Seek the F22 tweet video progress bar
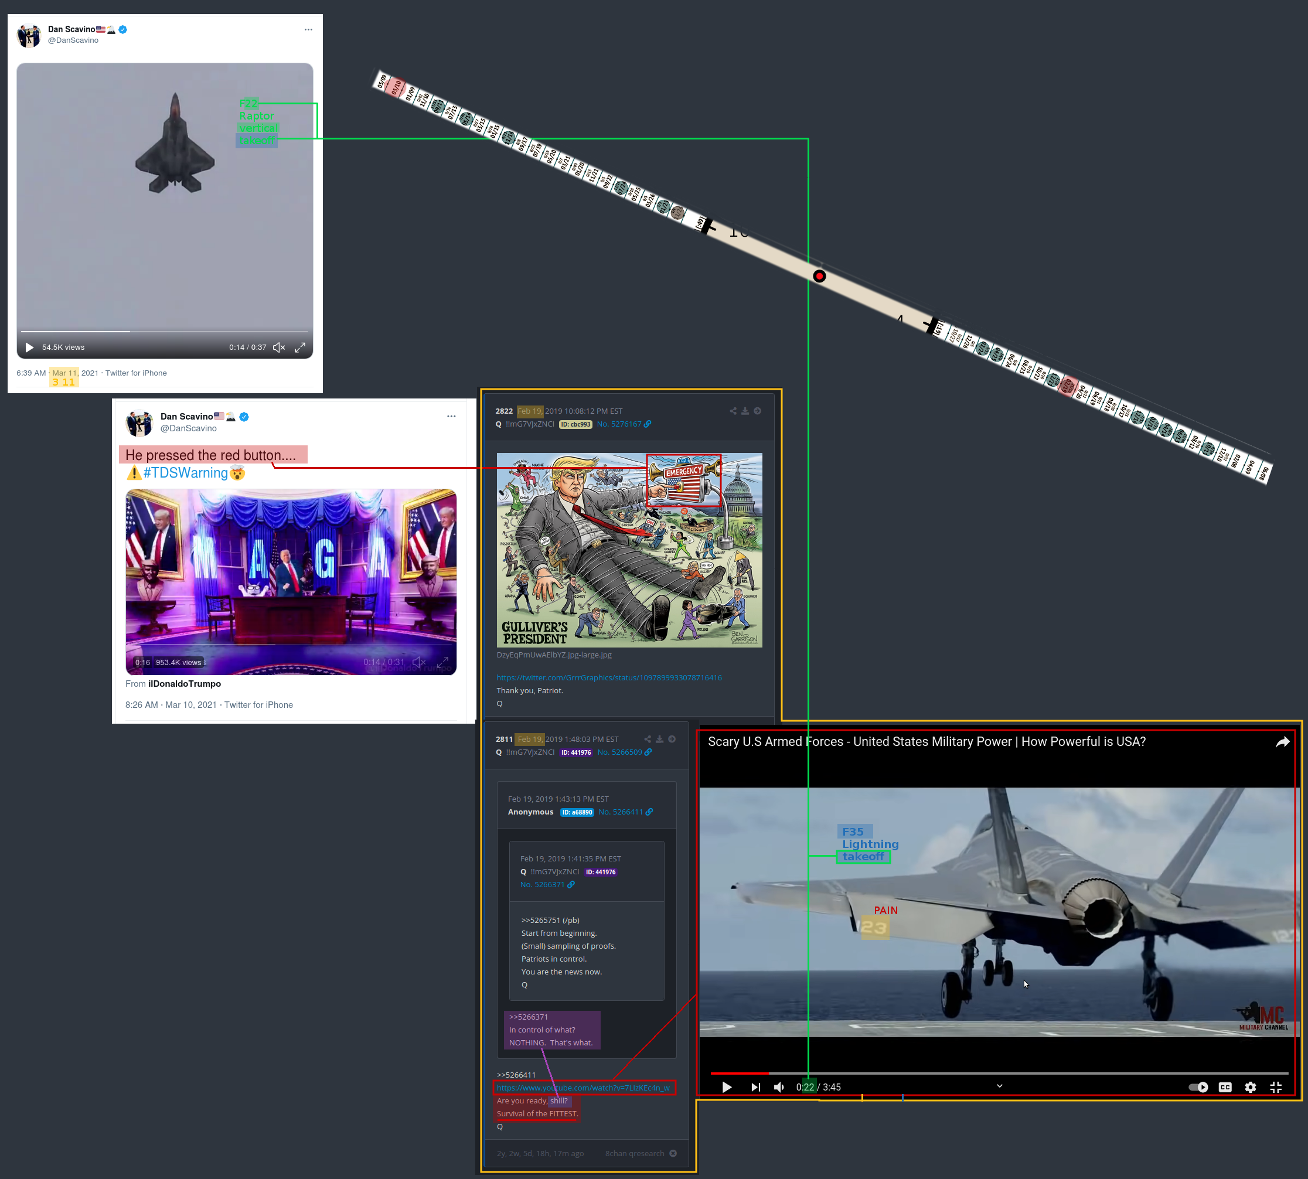 click(165, 331)
